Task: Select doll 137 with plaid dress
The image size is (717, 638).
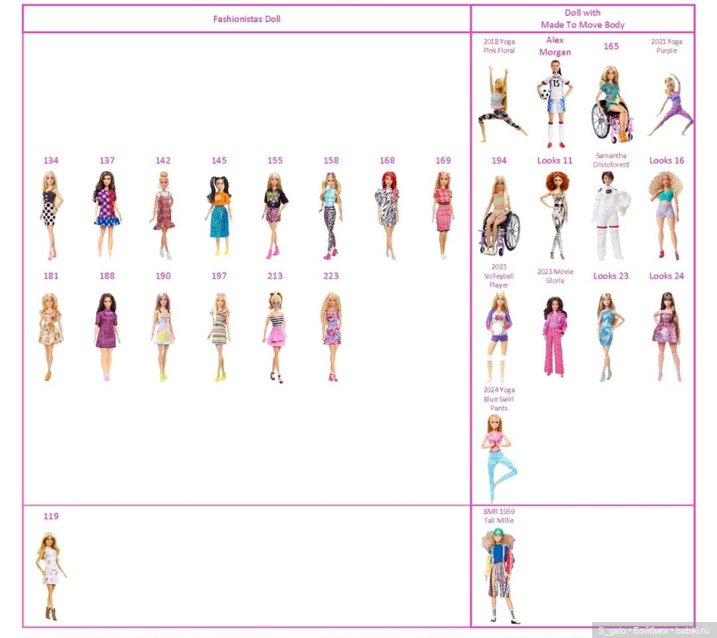Action: point(106,214)
